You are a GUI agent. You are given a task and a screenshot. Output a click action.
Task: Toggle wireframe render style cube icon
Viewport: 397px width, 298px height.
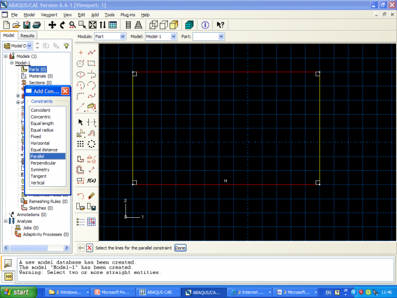pyautogui.click(x=153, y=25)
